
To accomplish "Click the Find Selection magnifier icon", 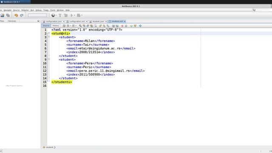I will [80, 26].
